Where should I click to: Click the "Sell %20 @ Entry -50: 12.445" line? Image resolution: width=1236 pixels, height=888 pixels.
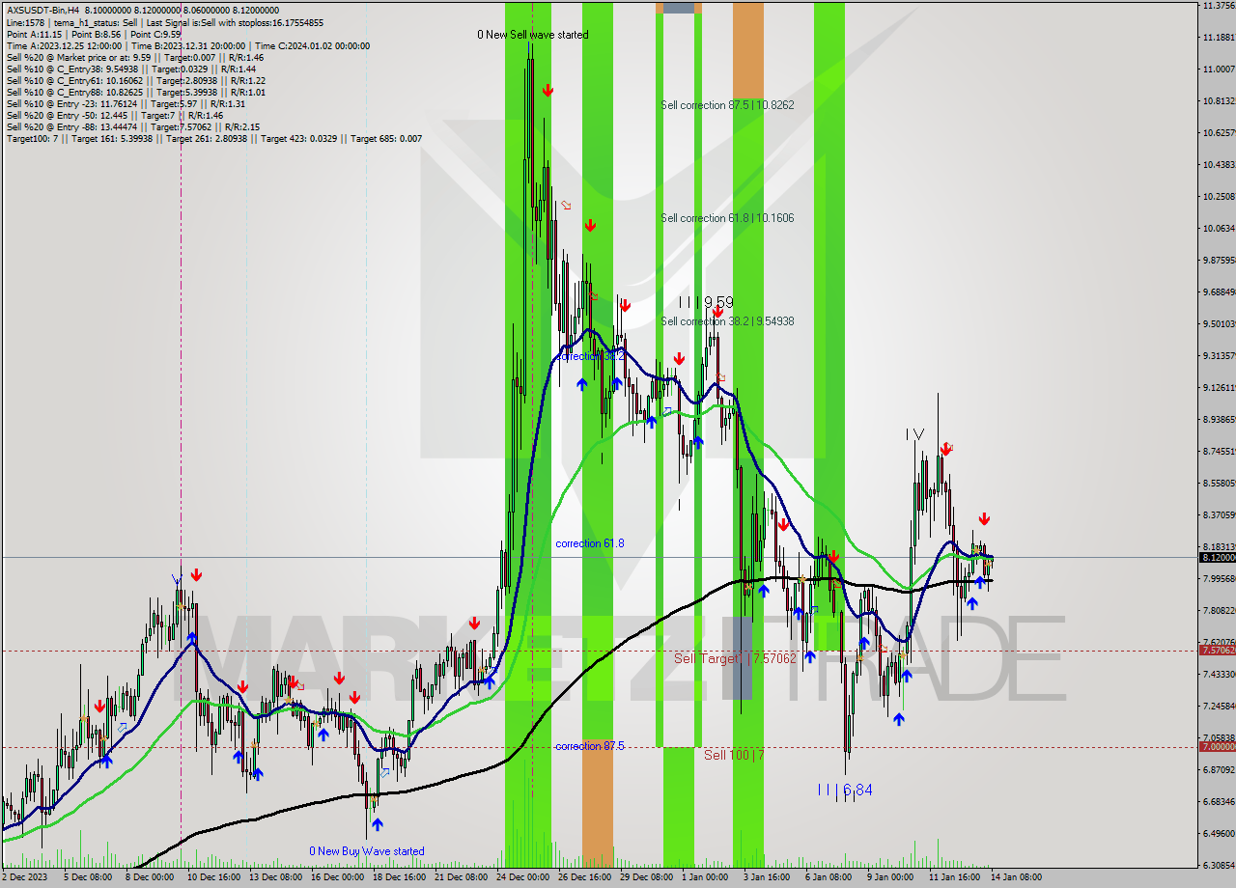click(x=115, y=115)
